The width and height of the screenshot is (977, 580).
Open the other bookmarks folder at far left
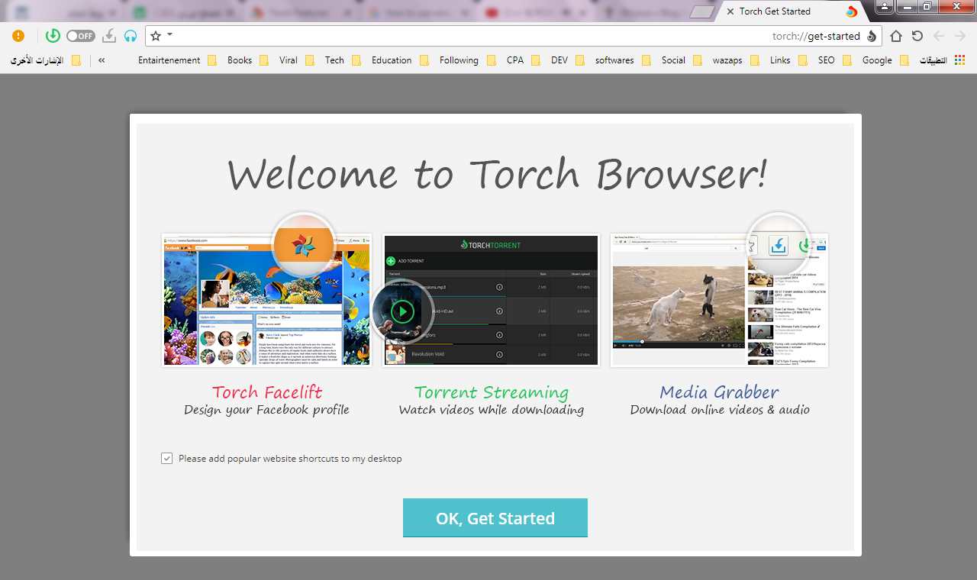[45, 60]
